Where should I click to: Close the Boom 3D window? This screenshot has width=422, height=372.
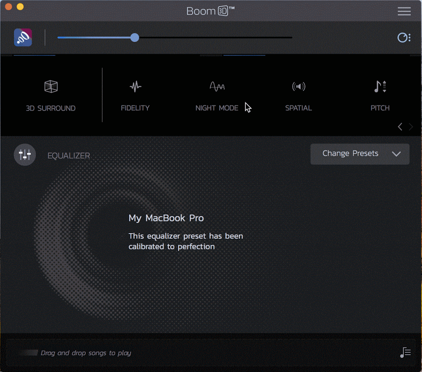point(8,7)
